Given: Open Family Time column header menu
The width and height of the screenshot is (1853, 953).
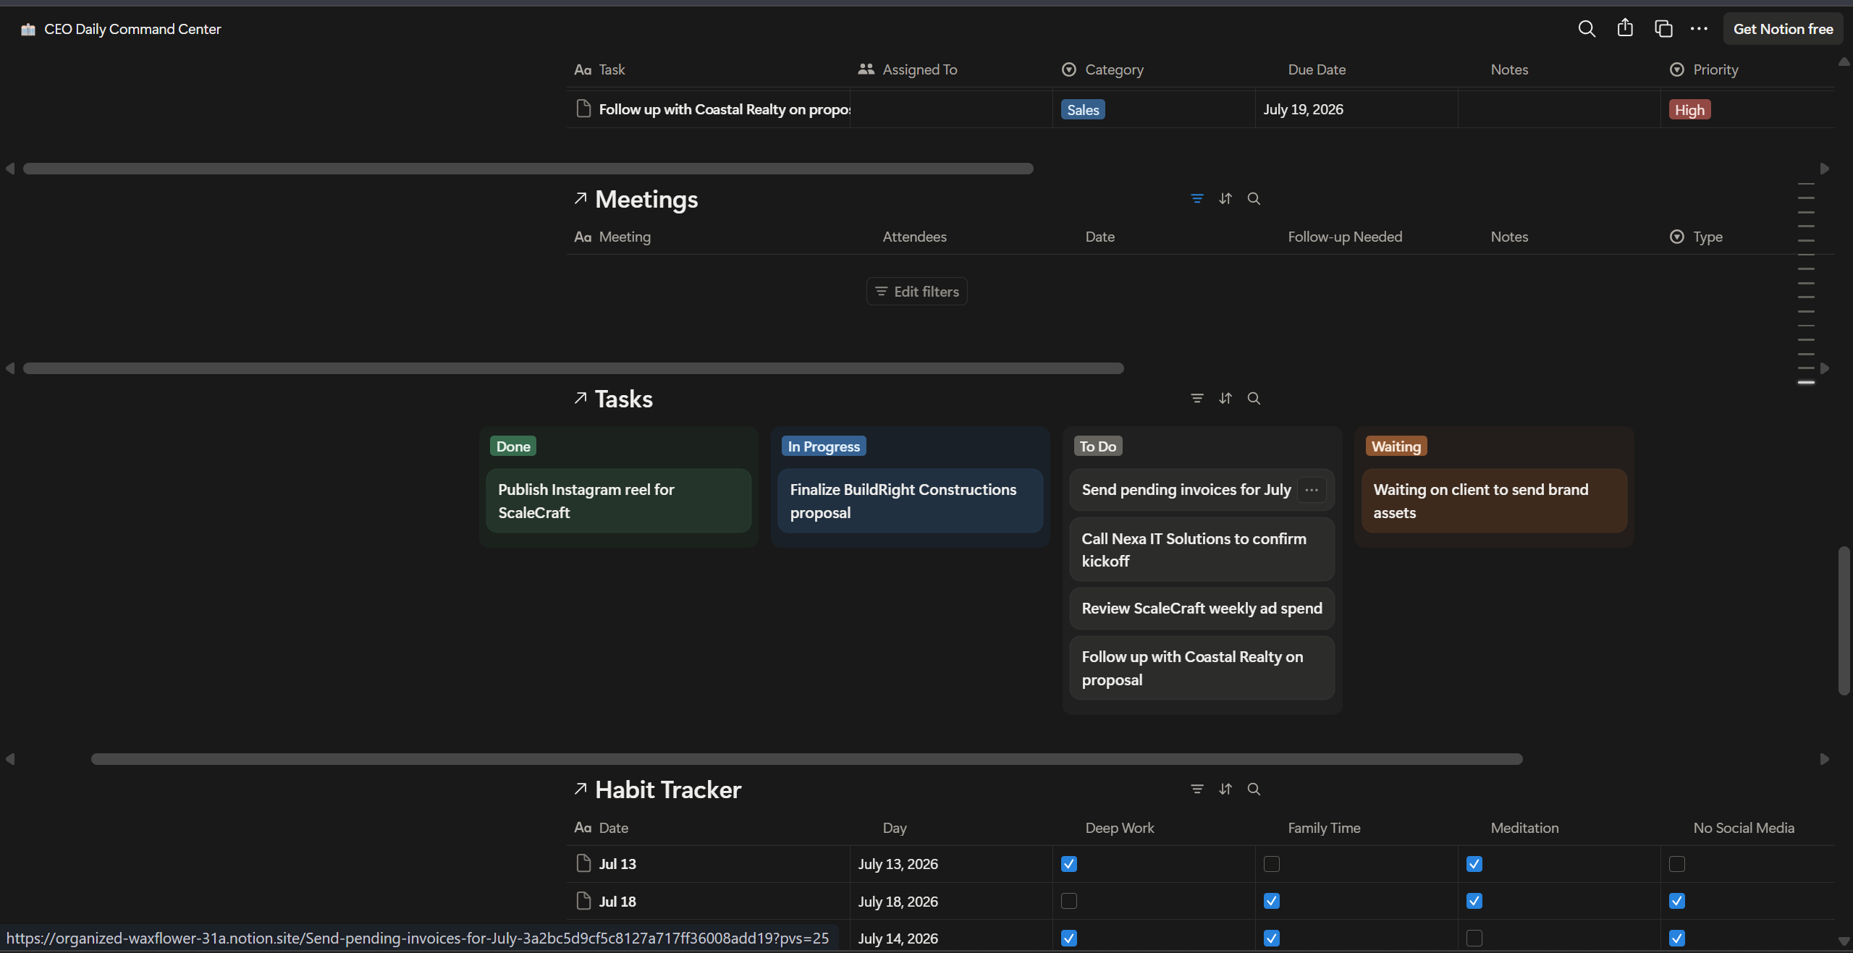Looking at the screenshot, I should (1356, 828).
